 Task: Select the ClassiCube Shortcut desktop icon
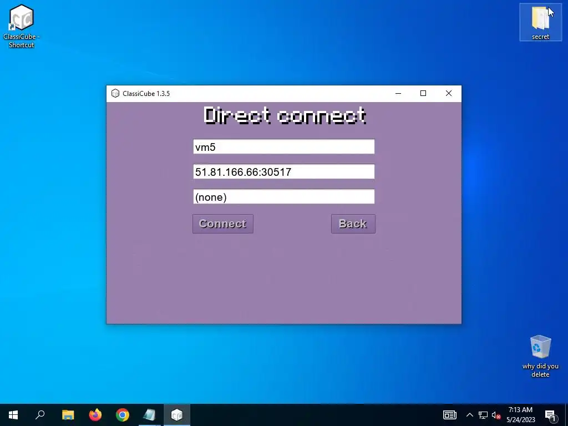pyautogui.click(x=22, y=26)
